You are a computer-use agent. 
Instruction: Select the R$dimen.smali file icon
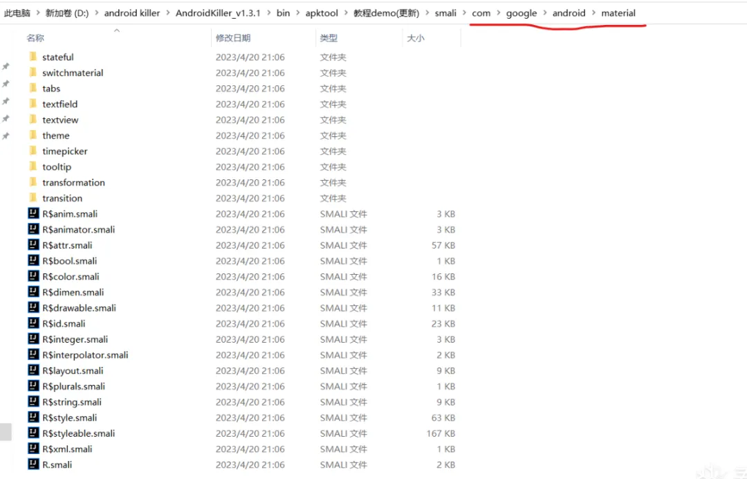click(33, 292)
